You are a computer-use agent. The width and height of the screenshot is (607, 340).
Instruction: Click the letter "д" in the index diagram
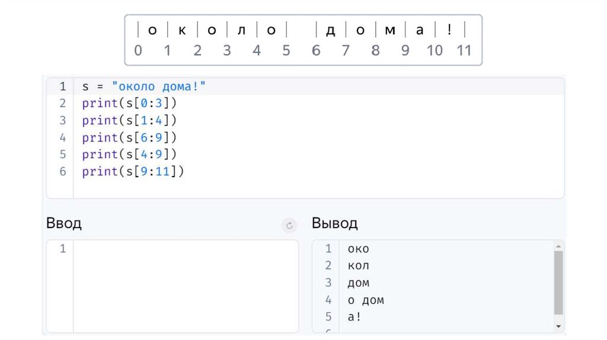pos(331,30)
